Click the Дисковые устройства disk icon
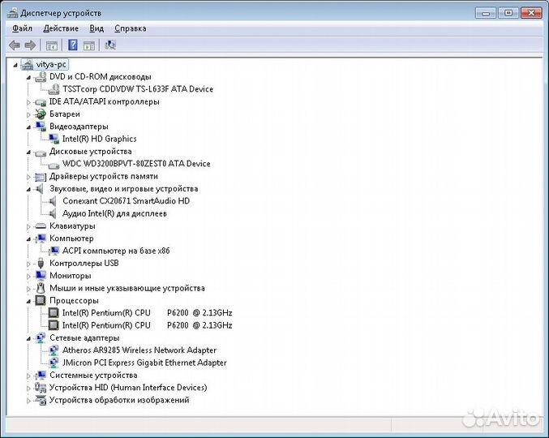The width and height of the screenshot is (549, 438). (x=41, y=152)
